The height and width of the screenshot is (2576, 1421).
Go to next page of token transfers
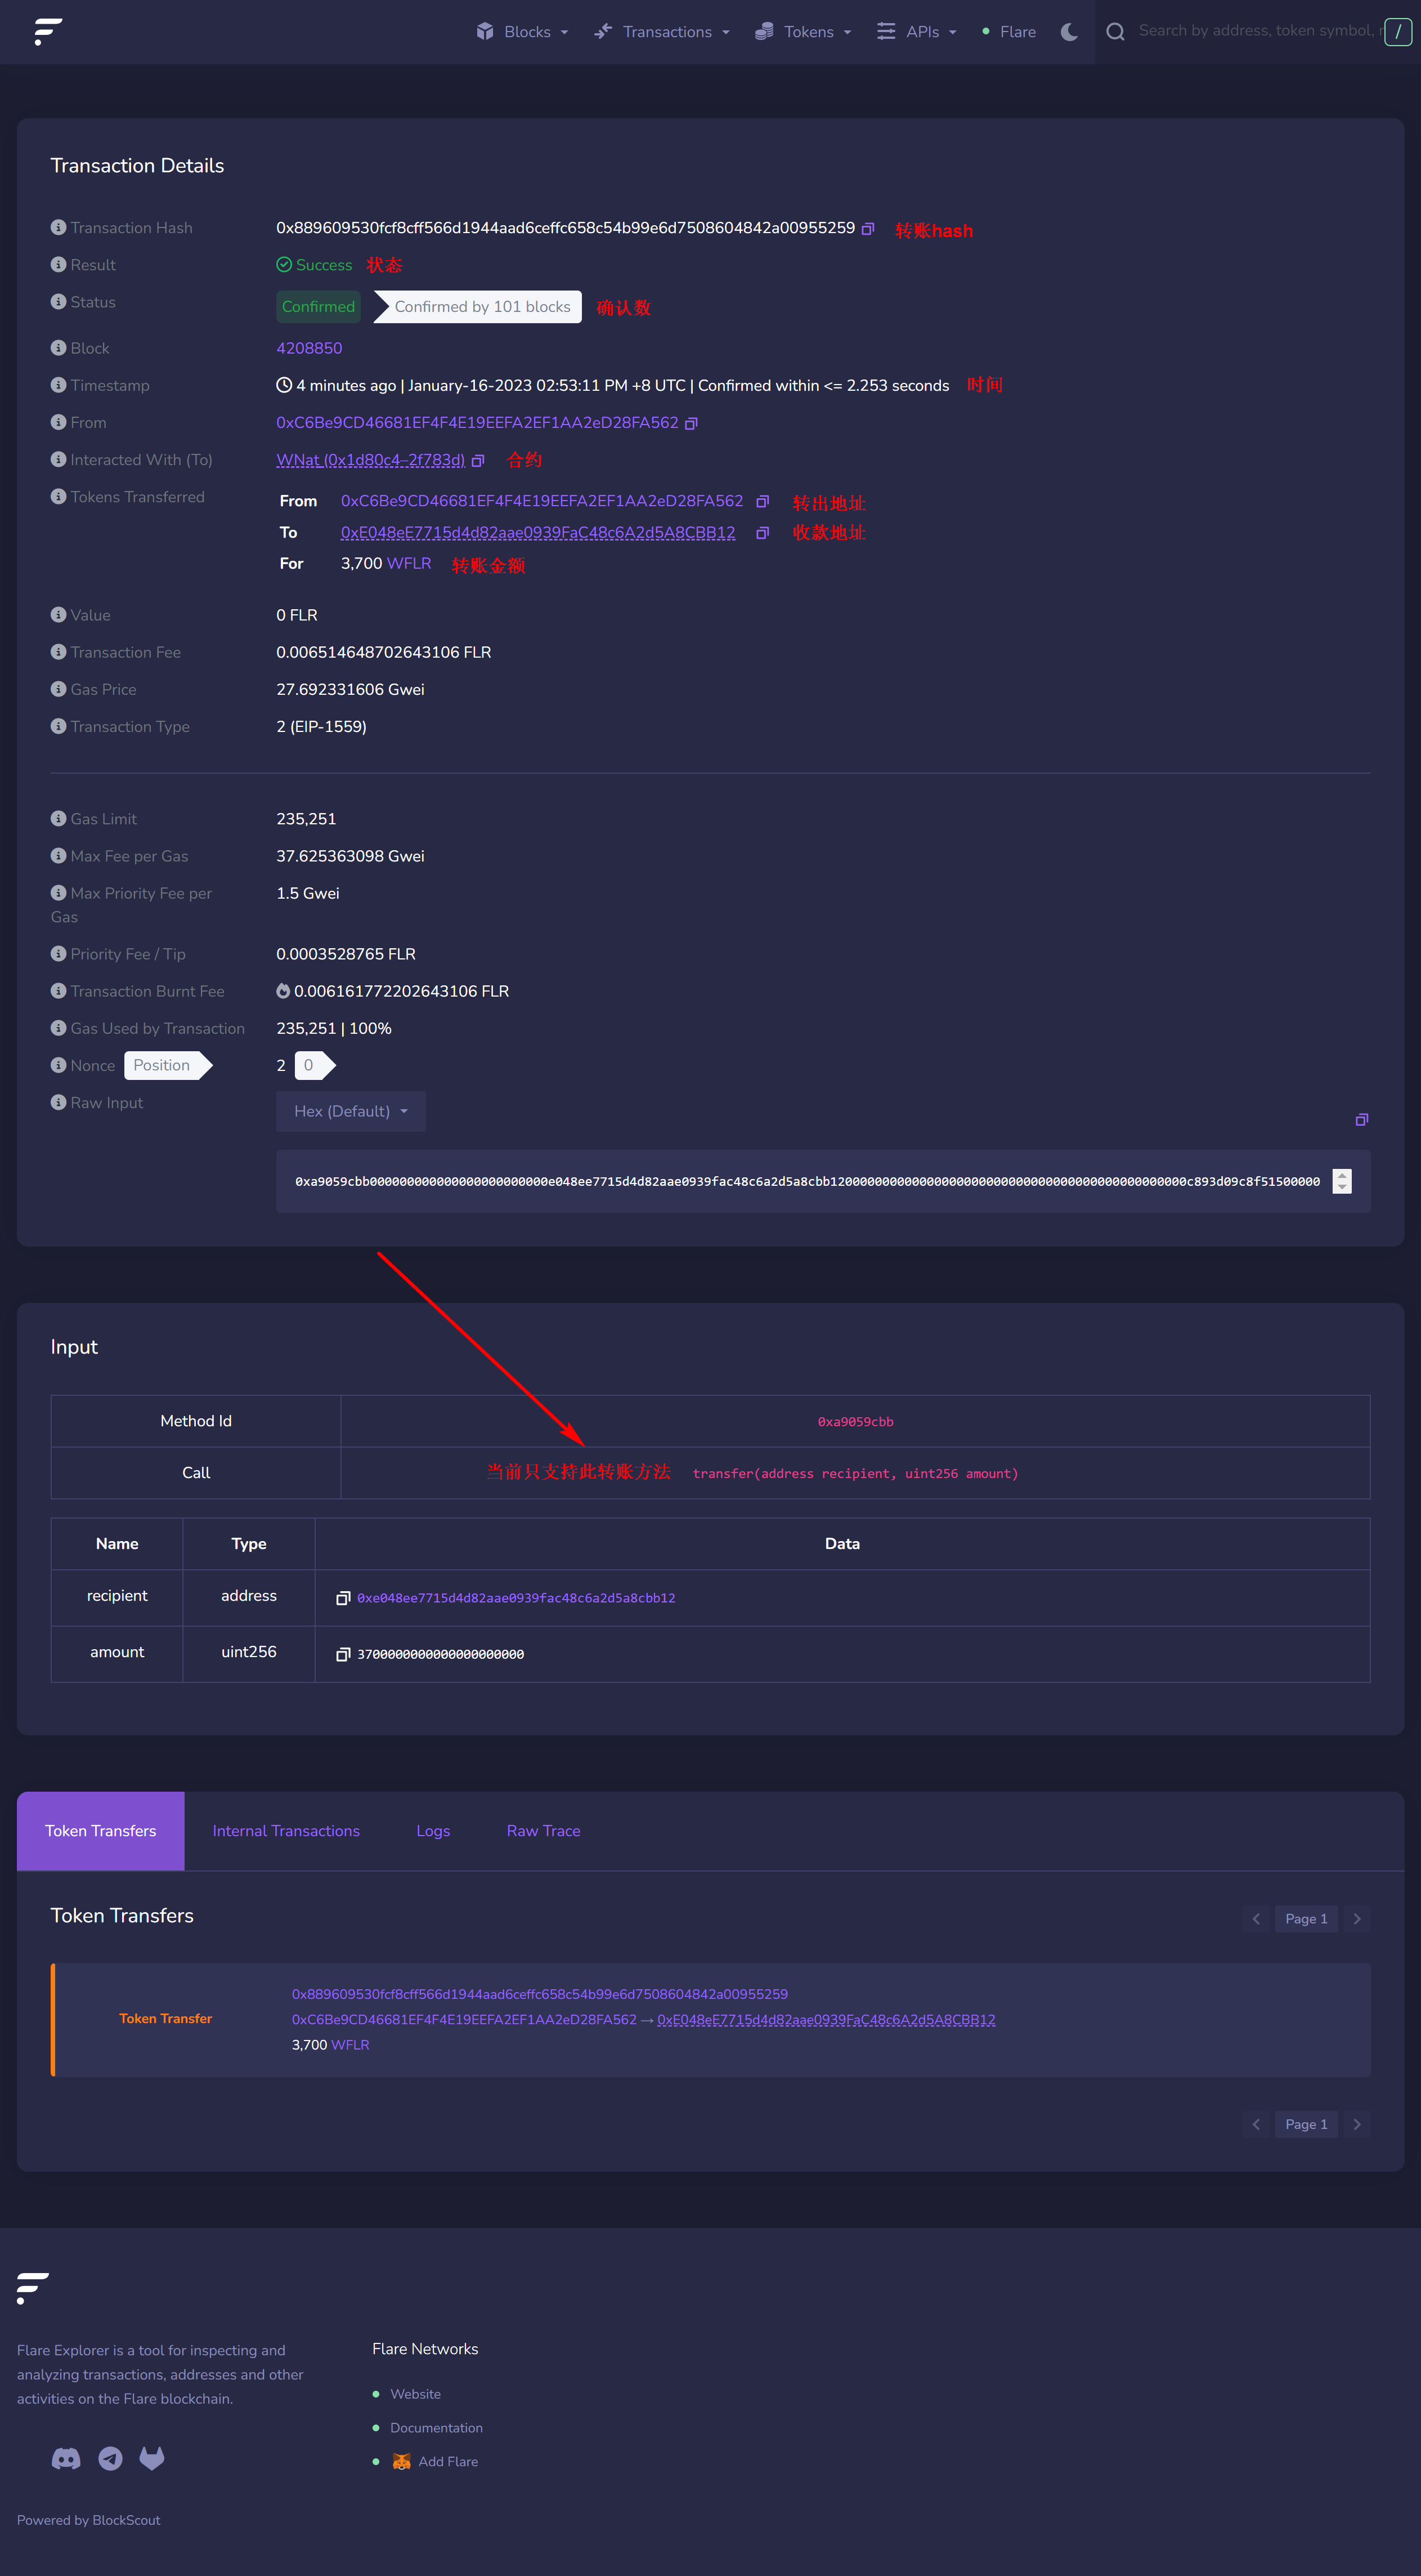1356,1918
